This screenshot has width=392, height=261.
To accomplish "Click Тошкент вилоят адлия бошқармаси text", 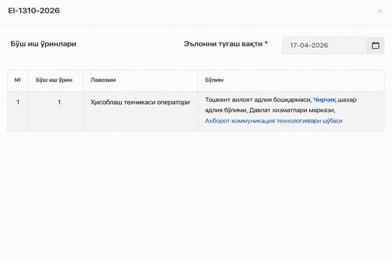I will tap(258, 100).
